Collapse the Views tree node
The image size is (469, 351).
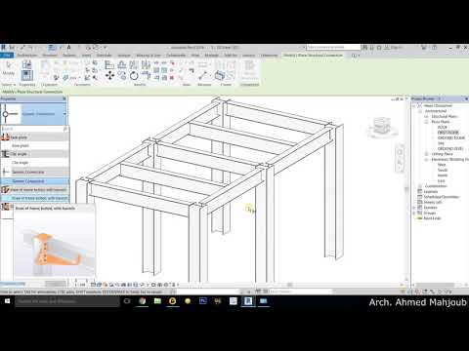pos(415,105)
